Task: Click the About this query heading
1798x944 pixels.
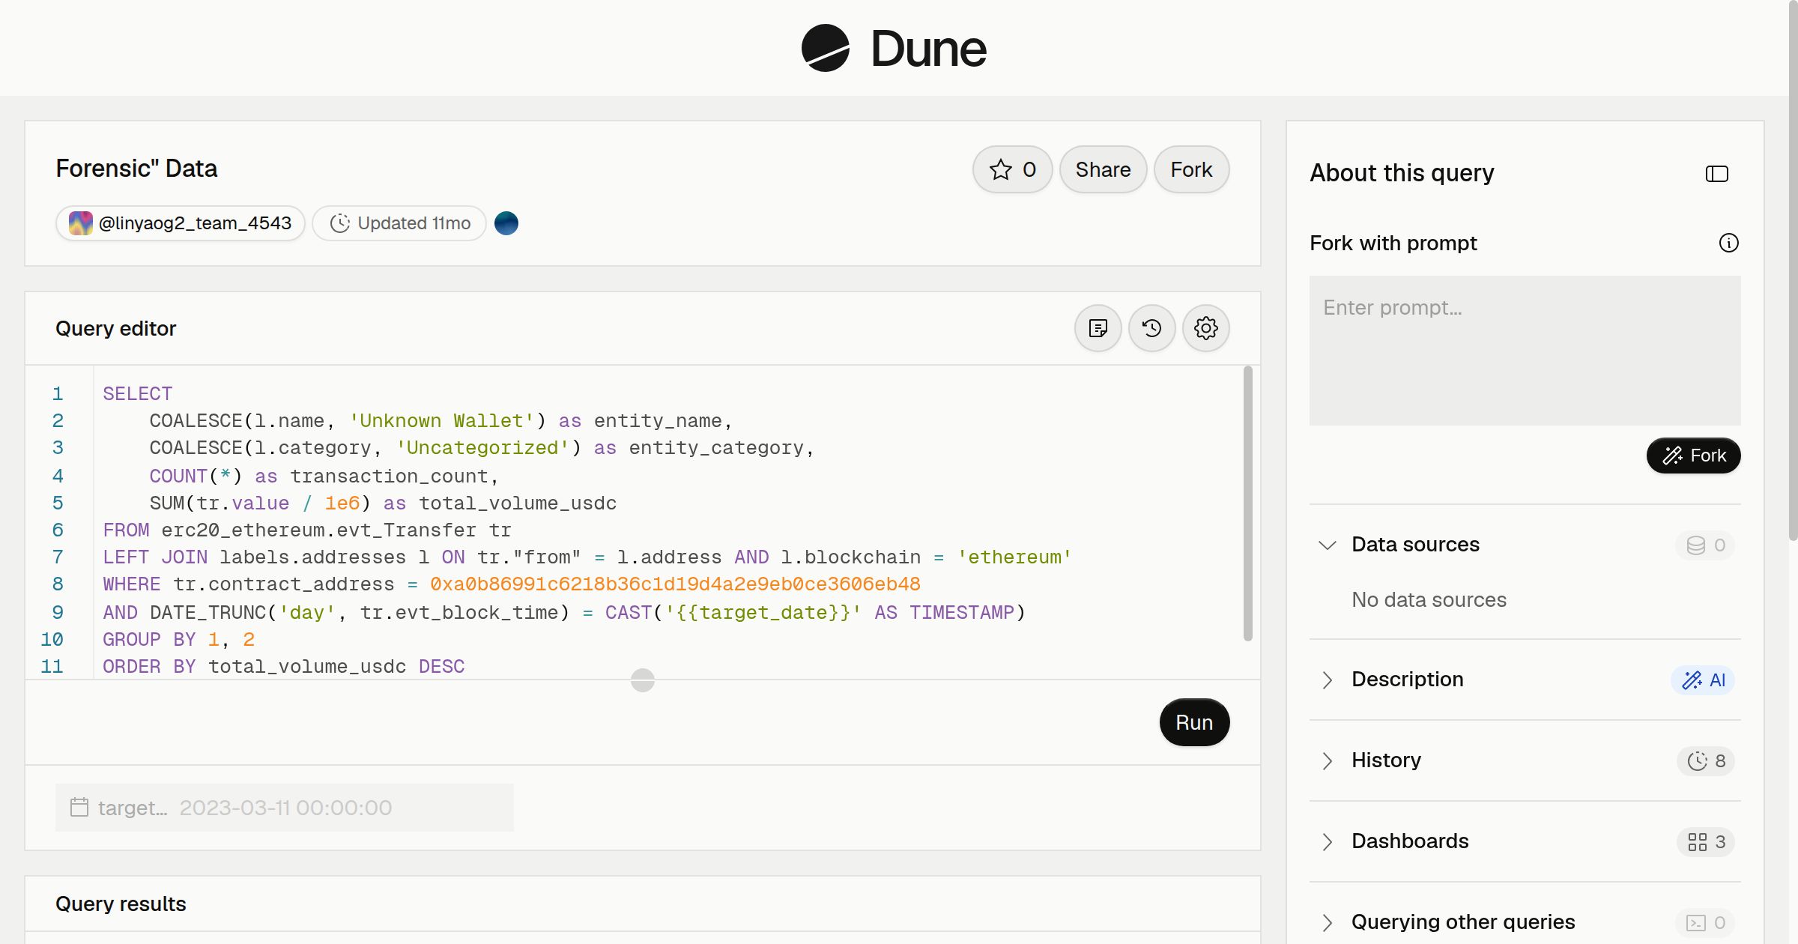Action: click(1402, 173)
